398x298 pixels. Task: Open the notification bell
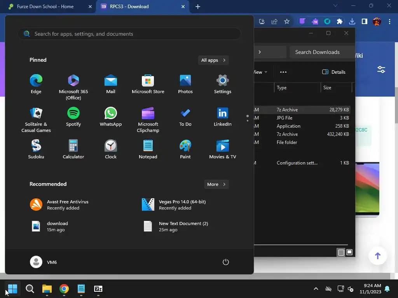(x=388, y=289)
